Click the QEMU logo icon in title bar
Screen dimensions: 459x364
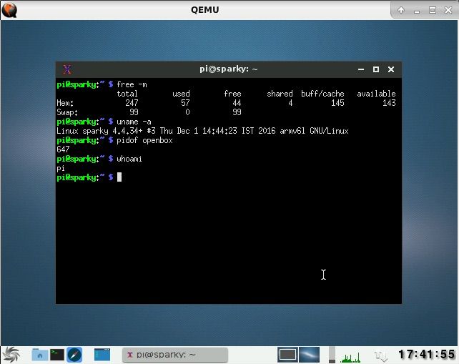(x=9, y=10)
